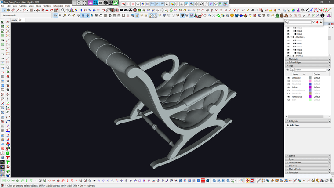Screen dimensions: 334x188
Task: Click the REFERENCE tag magenta color swatch
Action: (x=310, y=97)
